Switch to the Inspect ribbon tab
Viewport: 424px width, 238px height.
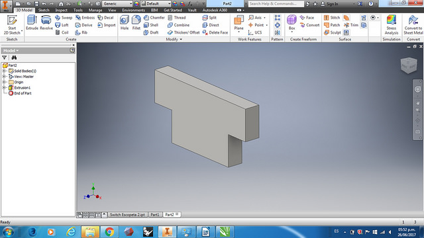62,11
